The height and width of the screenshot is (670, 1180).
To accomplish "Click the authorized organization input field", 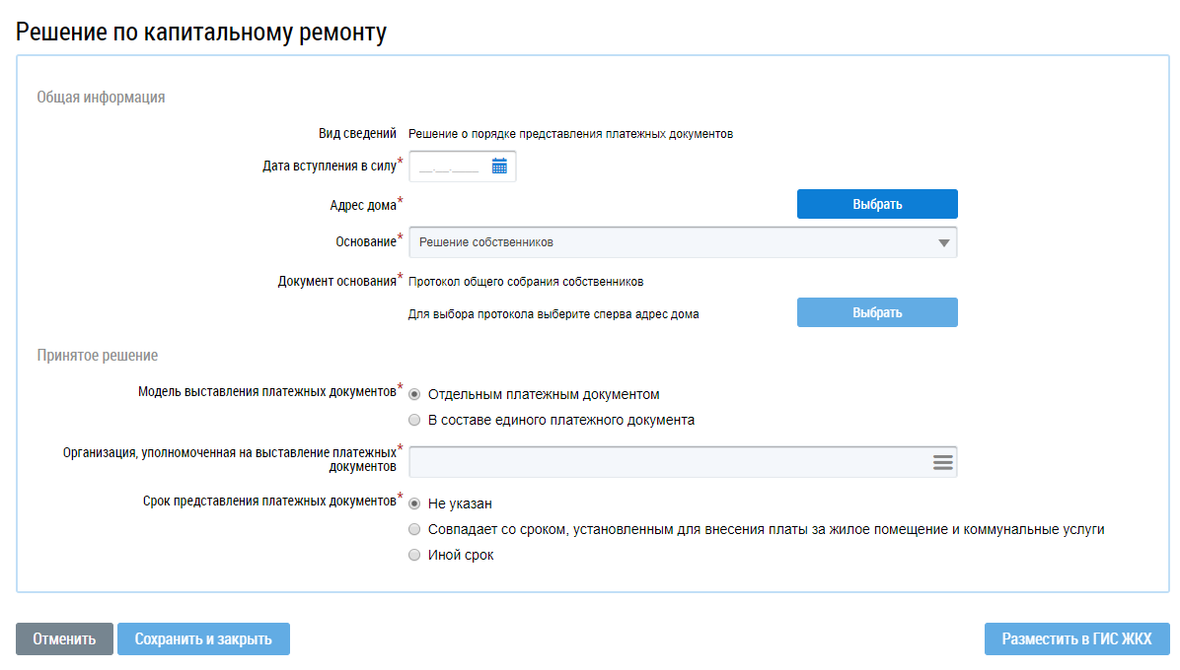I will (666, 462).
